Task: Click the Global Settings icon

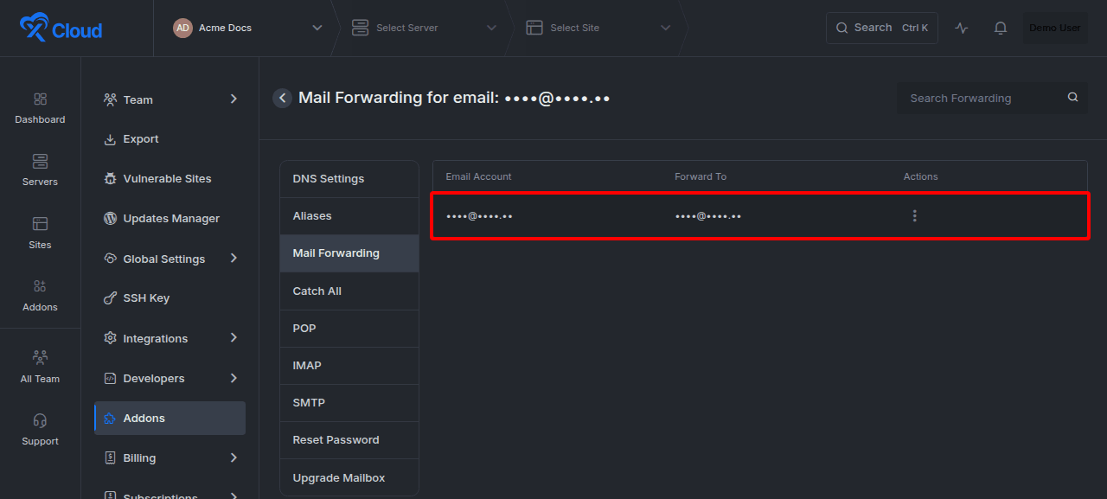Action: pyautogui.click(x=110, y=259)
